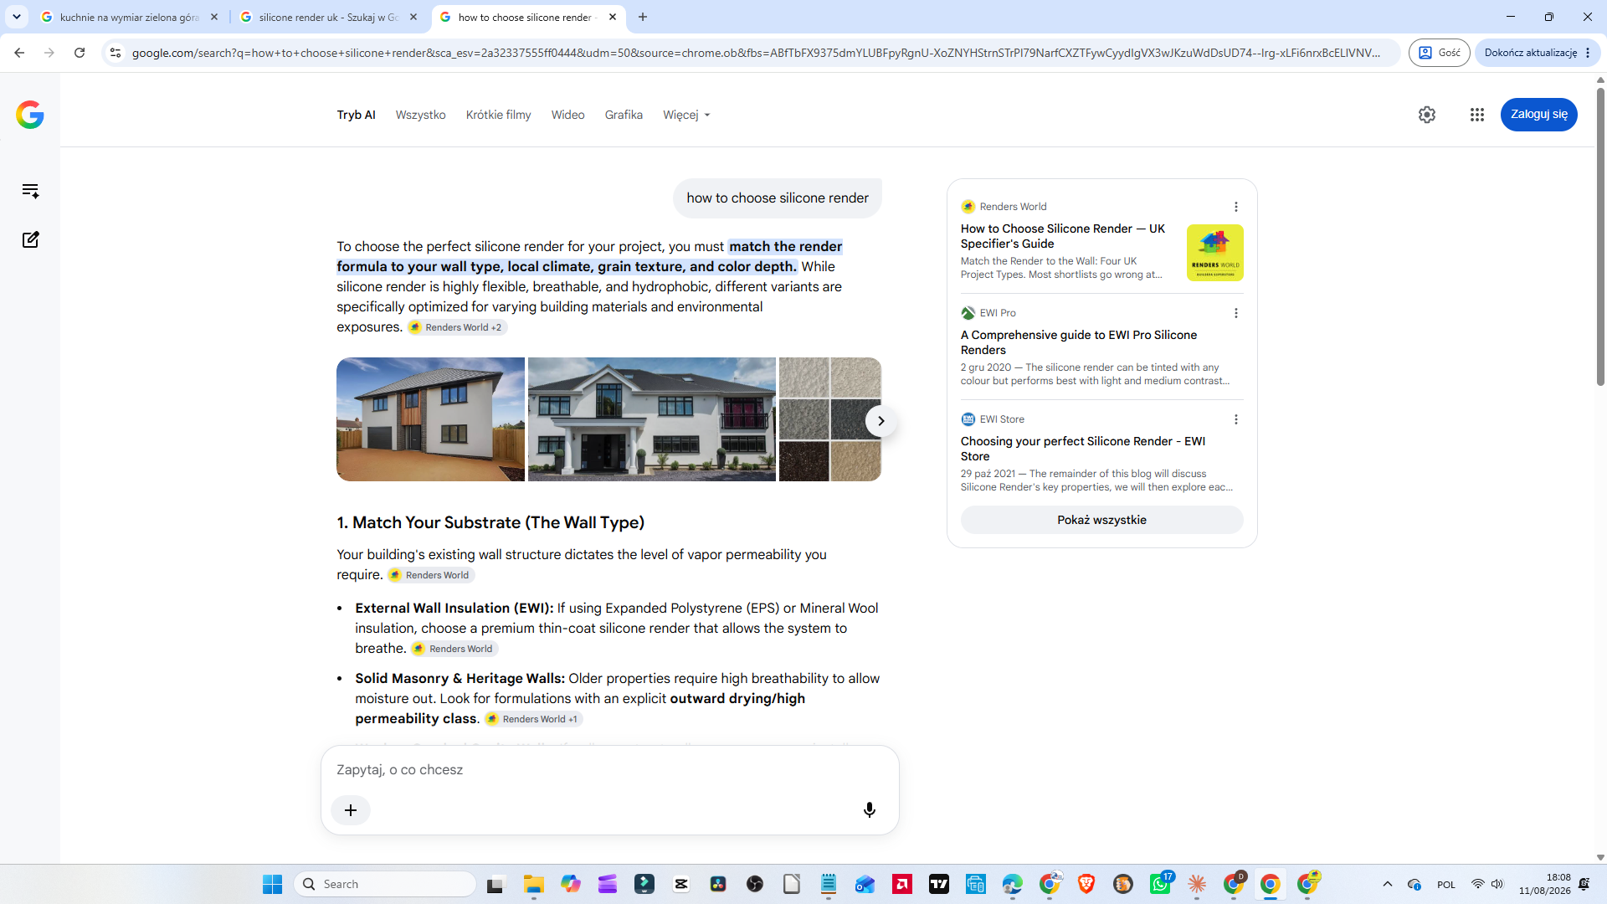The height and width of the screenshot is (904, 1607).
Task: Click the browser address bar URL
Action: [x=756, y=53]
